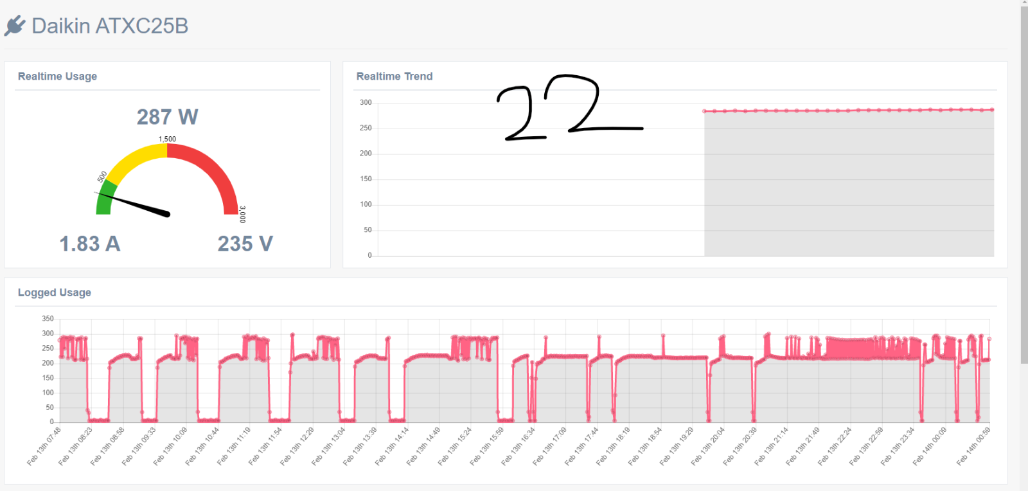Click the Feb 14th 00:09 time label
The image size is (1028, 491).
pyautogui.click(x=930, y=446)
